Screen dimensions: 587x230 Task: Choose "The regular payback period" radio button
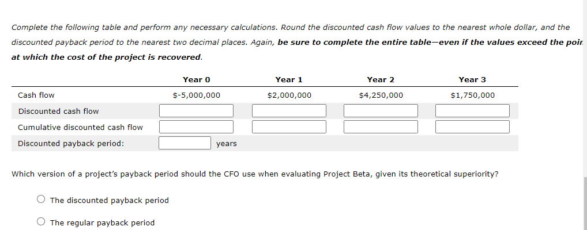tap(42, 223)
